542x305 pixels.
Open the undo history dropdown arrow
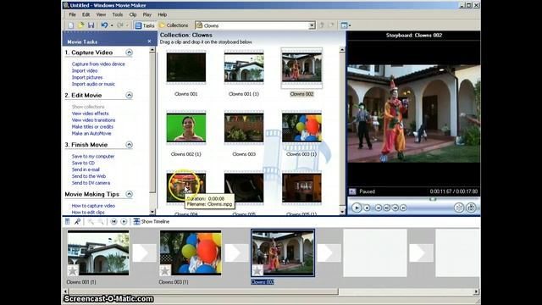(x=112, y=25)
